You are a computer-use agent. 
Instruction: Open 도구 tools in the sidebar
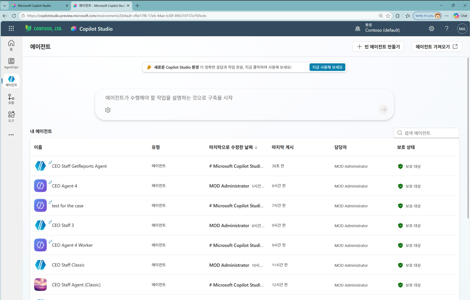(x=11, y=117)
